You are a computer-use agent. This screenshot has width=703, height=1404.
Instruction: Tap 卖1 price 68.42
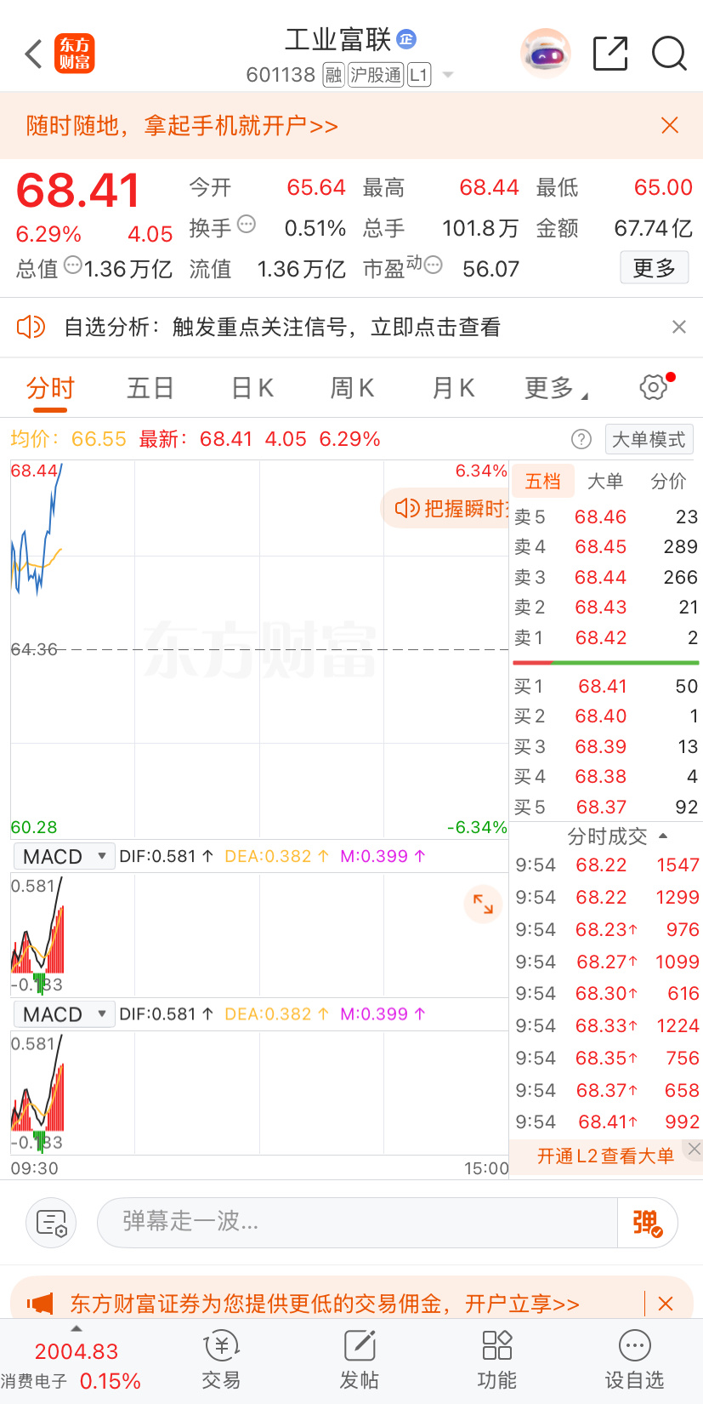tap(600, 637)
